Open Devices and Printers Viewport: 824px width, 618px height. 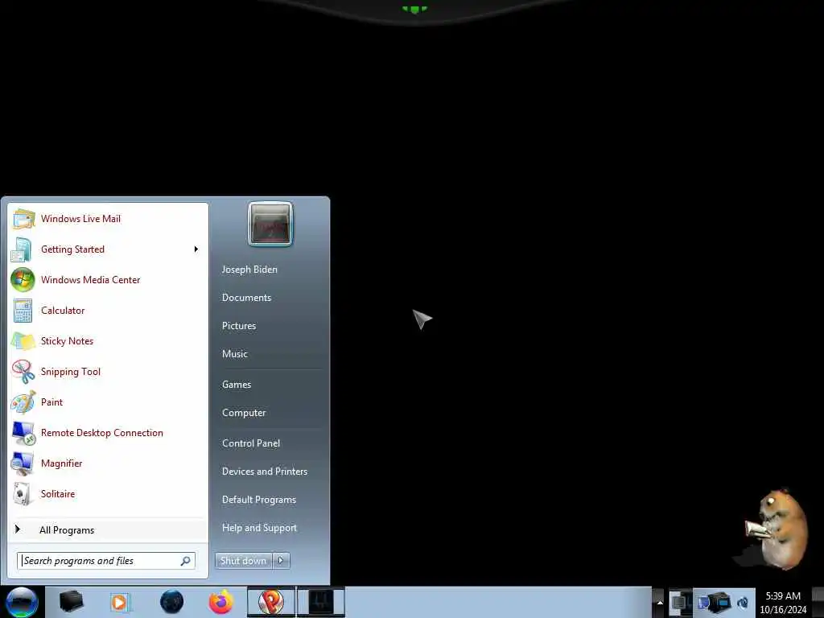pos(265,472)
